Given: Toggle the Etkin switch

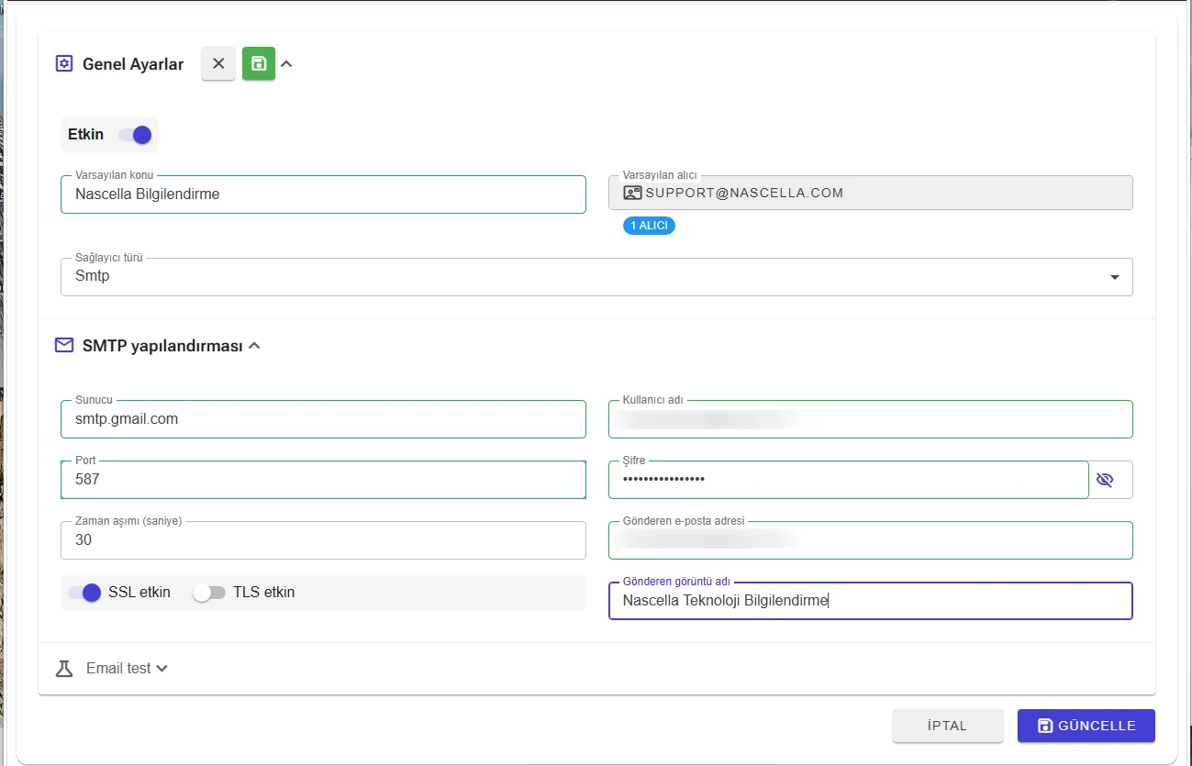Looking at the screenshot, I should 135,135.
